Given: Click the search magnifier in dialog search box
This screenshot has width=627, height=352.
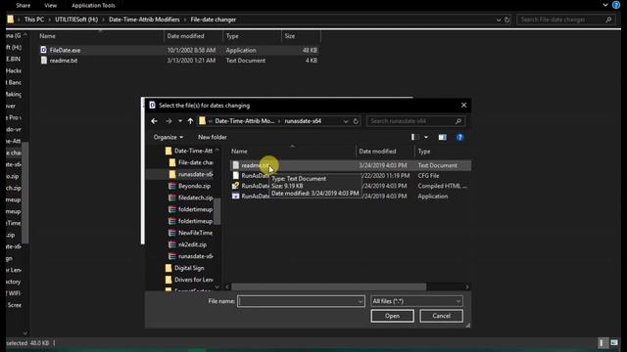Looking at the screenshot, I should [x=458, y=121].
